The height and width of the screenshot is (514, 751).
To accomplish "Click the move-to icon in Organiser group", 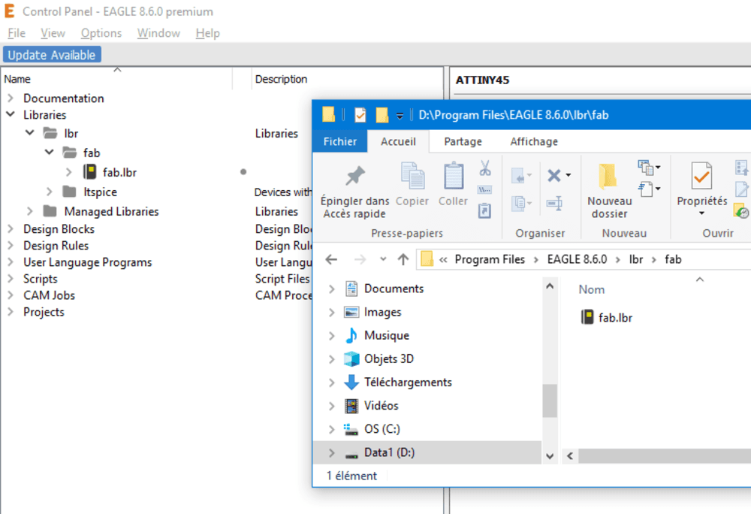I will (x=518, y=176).
